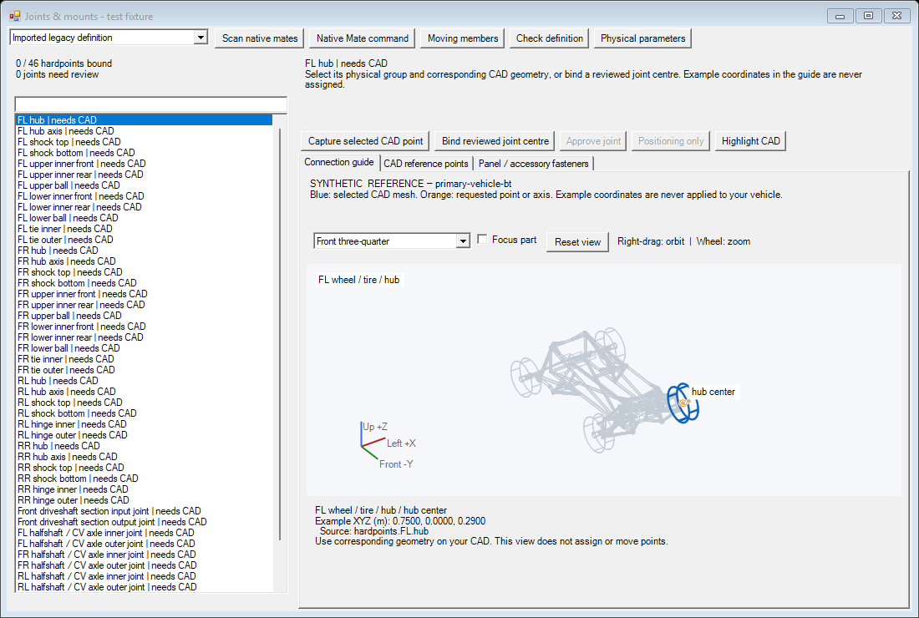
Task: Click Native Mate command button
Action: [x=363, y=38]
